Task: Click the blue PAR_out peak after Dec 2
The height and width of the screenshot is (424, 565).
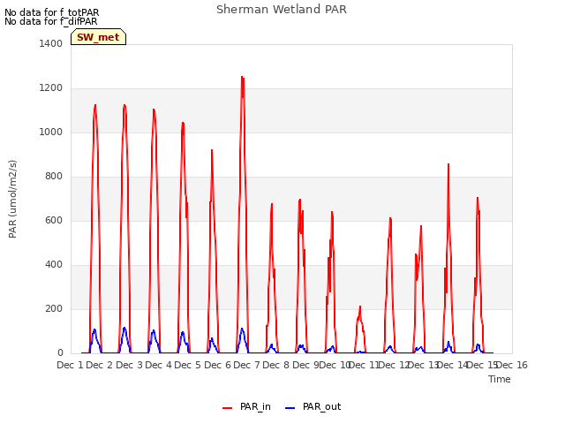Action: click(x=124, y=328)
